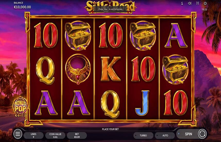Screen dimensions: 221x142
Task: Open the Bonus Pop badge
Action: 20,107
